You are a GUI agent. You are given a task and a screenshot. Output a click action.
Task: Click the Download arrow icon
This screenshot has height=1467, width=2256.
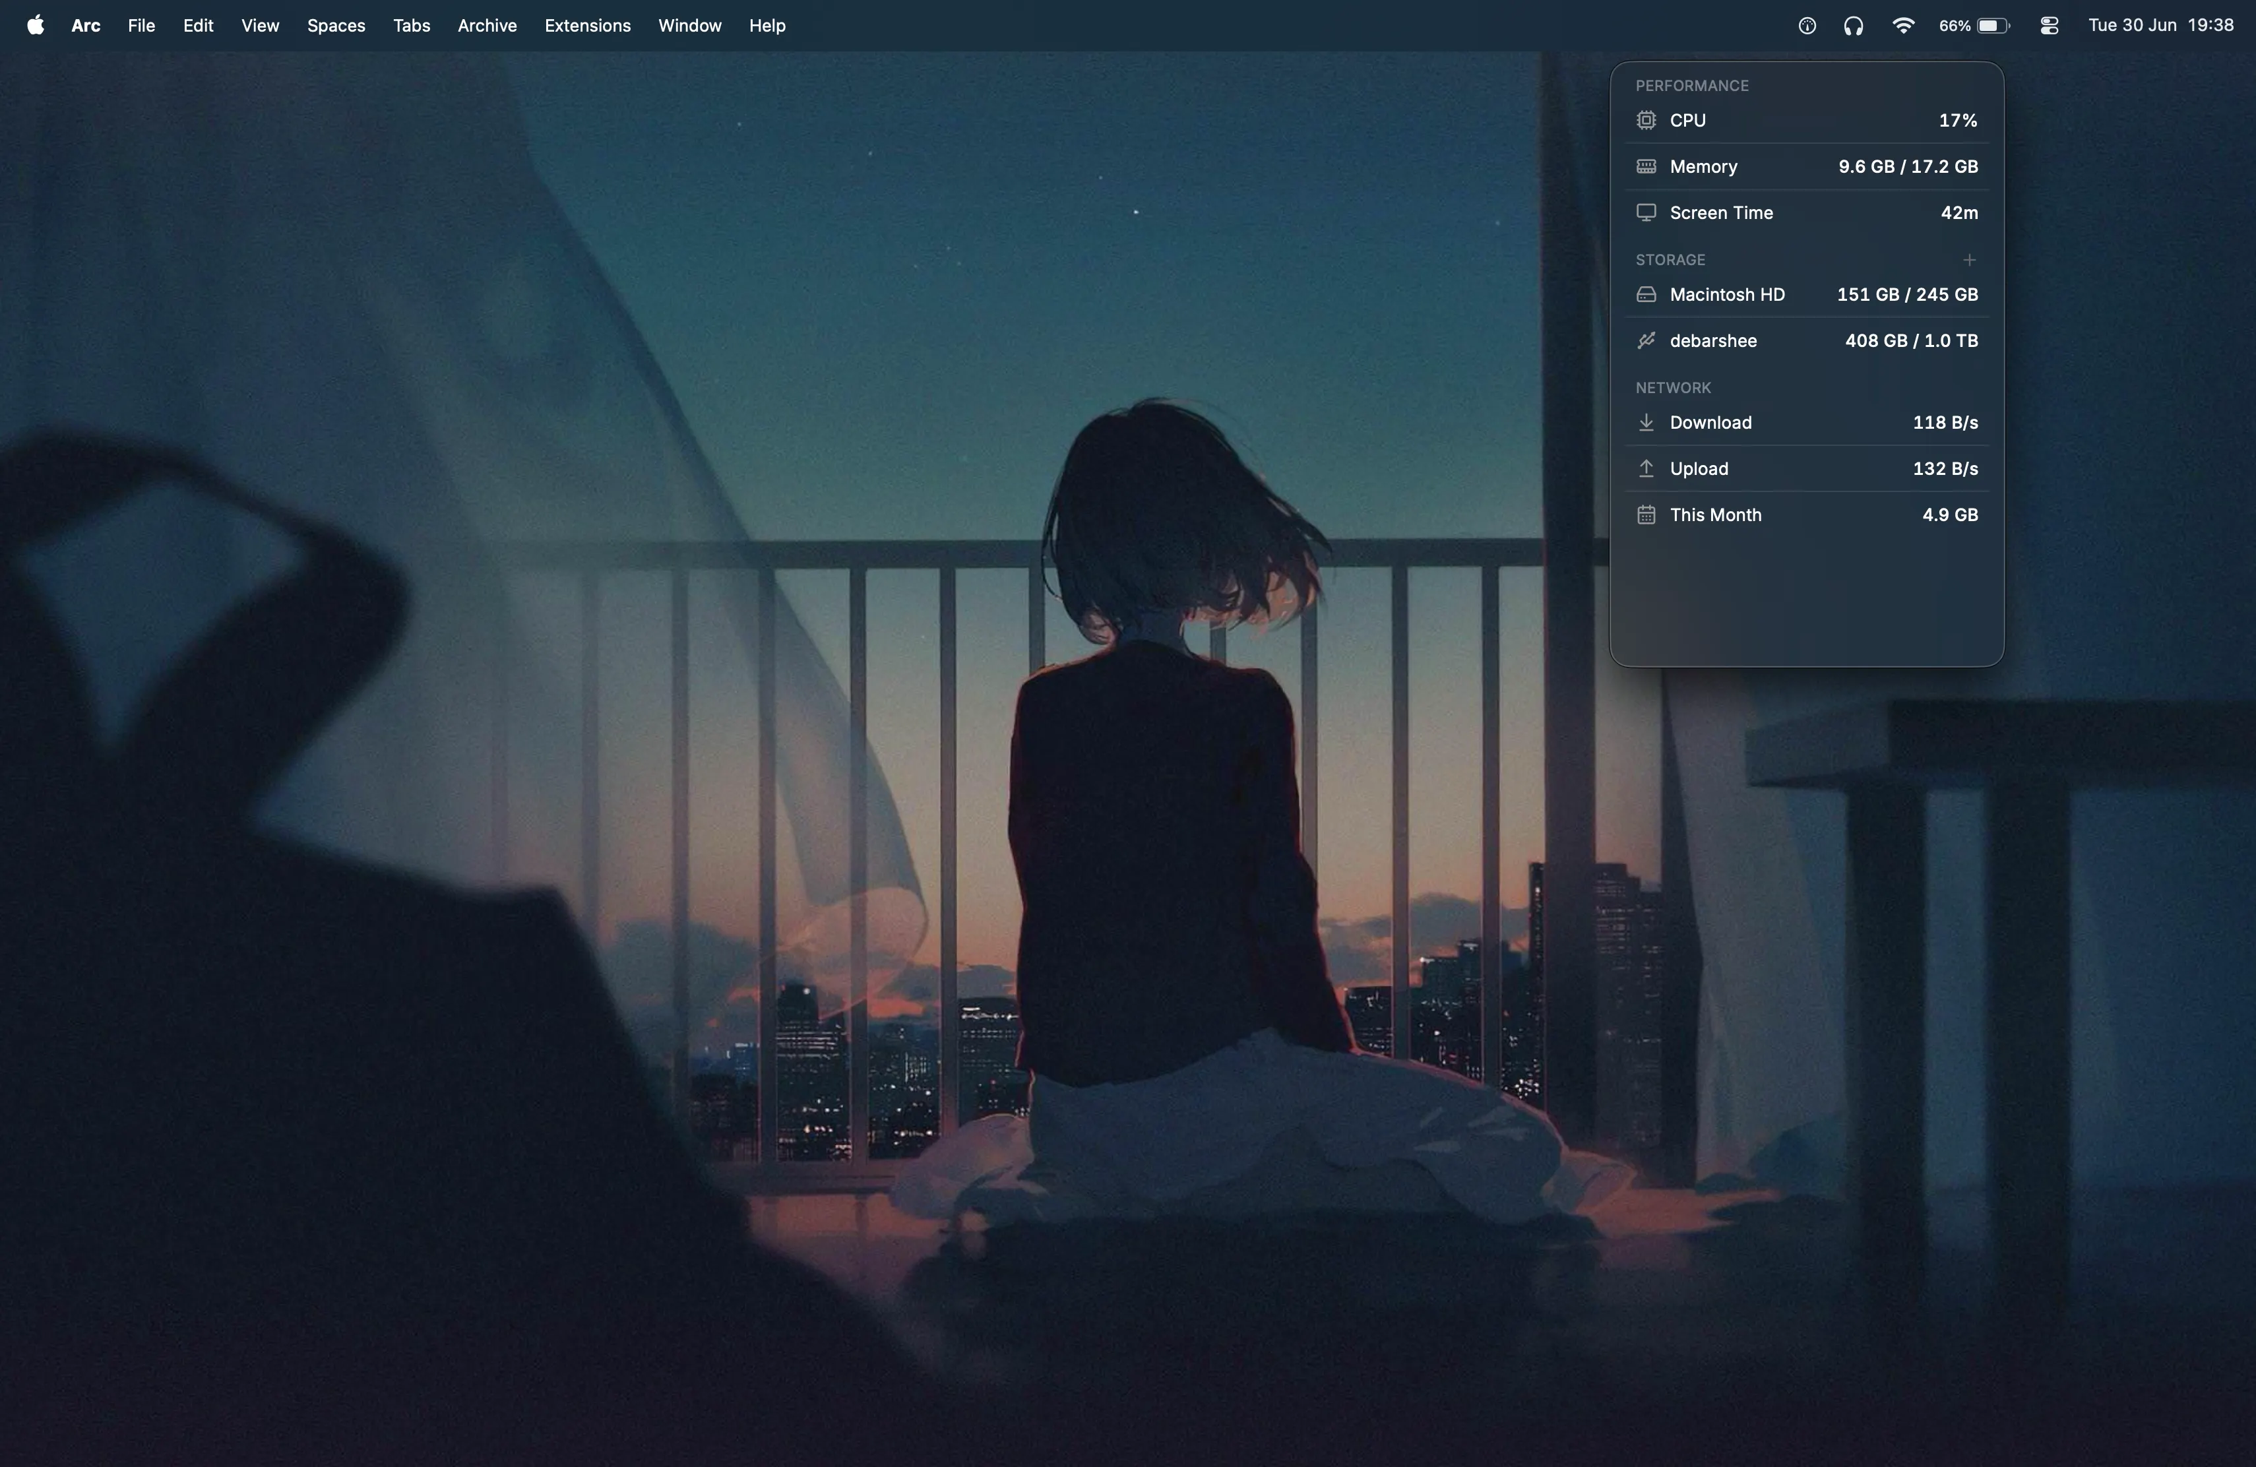(1646, 423)
